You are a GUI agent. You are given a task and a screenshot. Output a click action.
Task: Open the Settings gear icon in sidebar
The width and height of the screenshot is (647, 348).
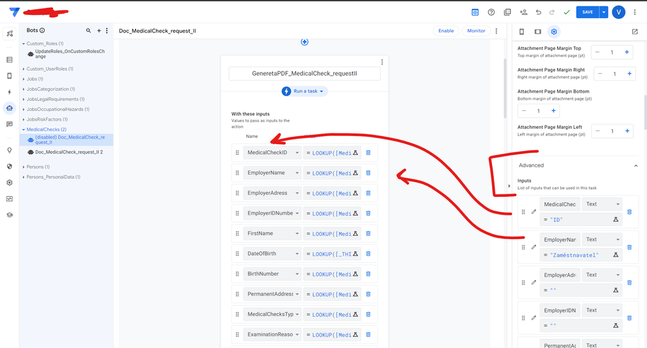[x=10, y=183]
